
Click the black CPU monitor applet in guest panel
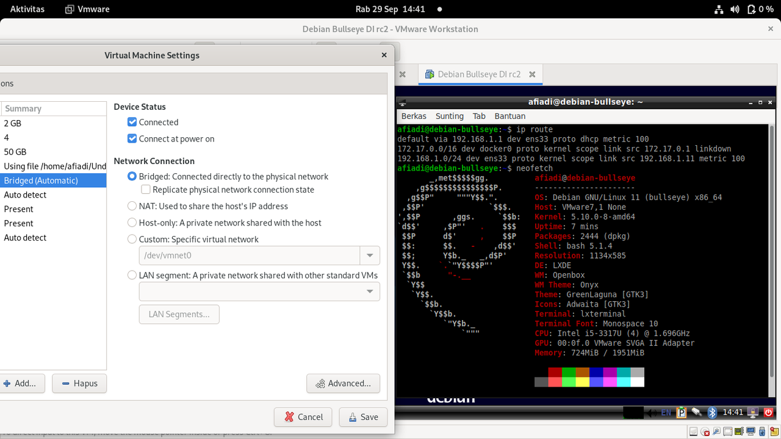pos(633,413)
